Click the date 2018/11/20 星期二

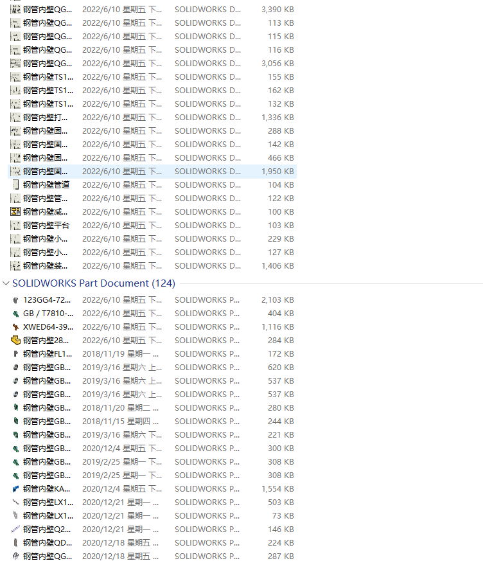[121, 408]
